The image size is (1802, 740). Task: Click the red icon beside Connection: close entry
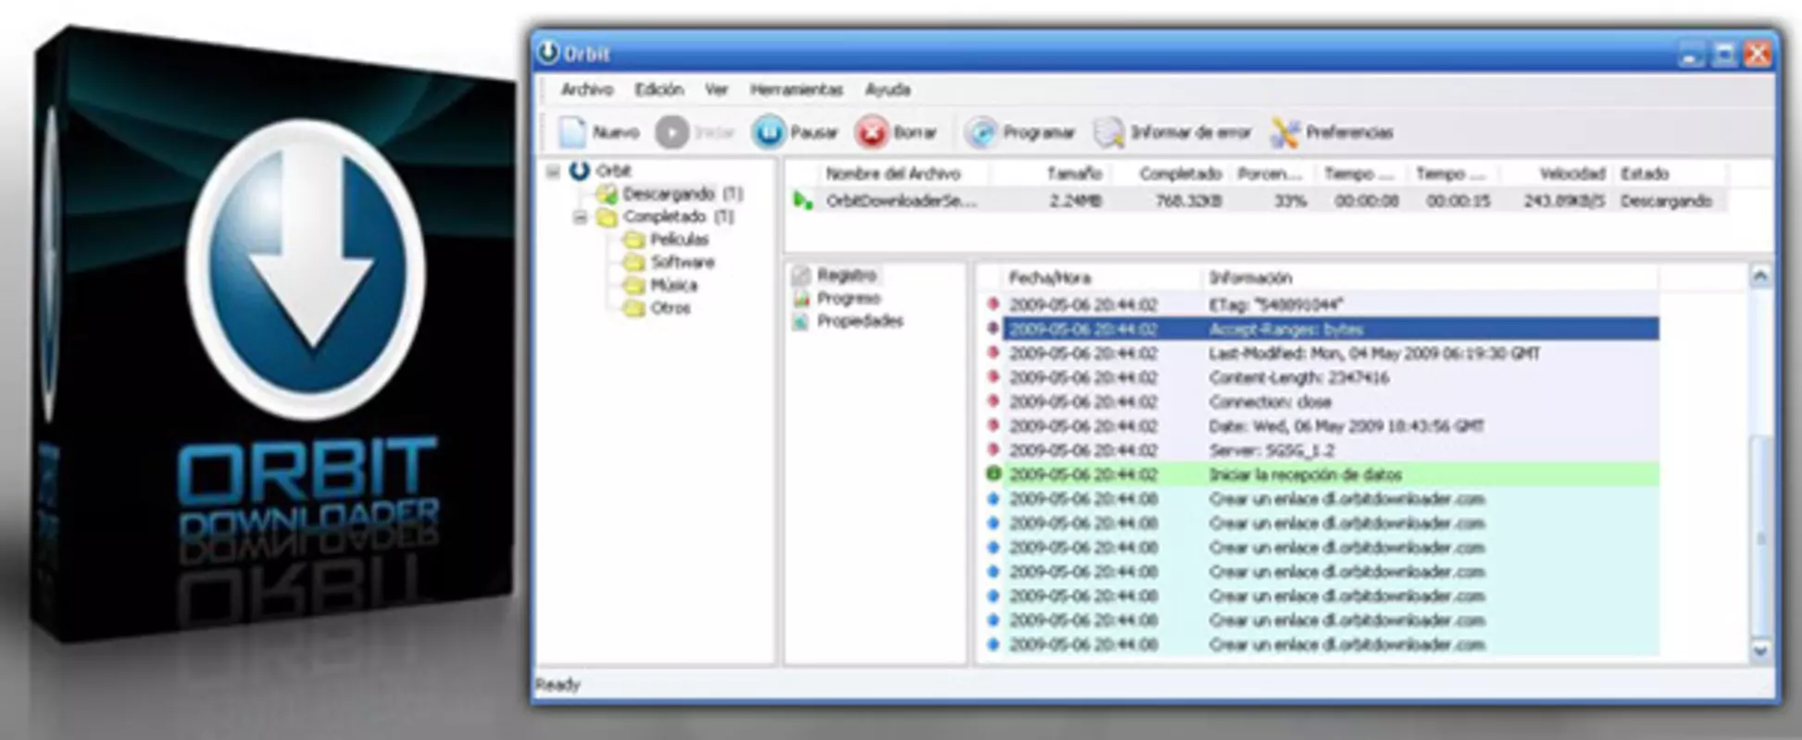[994, 401]
